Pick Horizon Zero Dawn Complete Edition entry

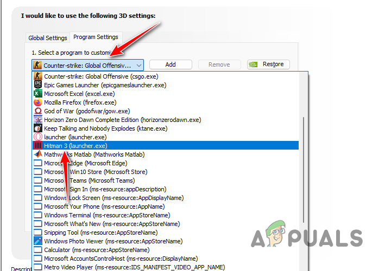tap(166, 120)
